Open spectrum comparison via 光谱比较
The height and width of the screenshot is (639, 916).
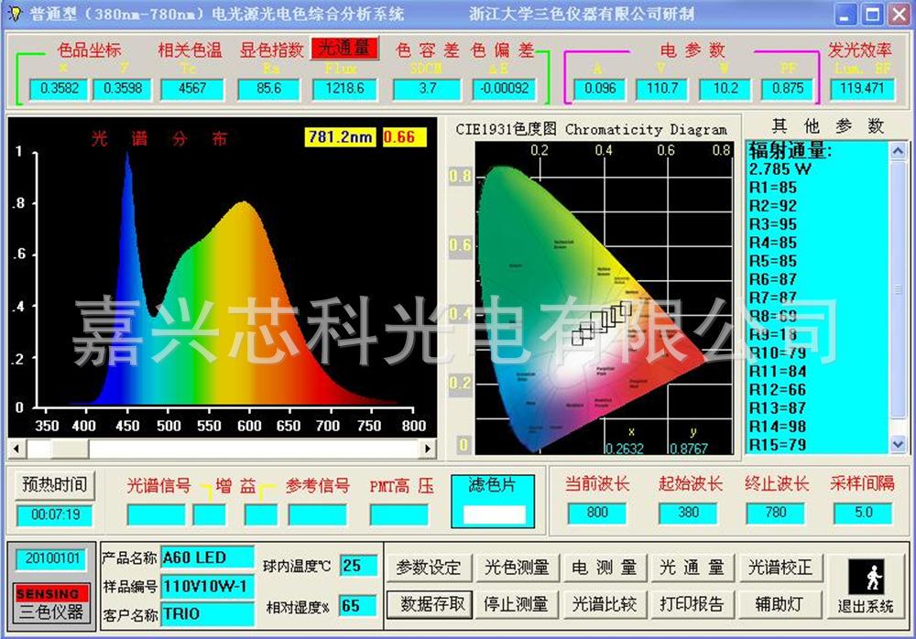tap(605, 604)
